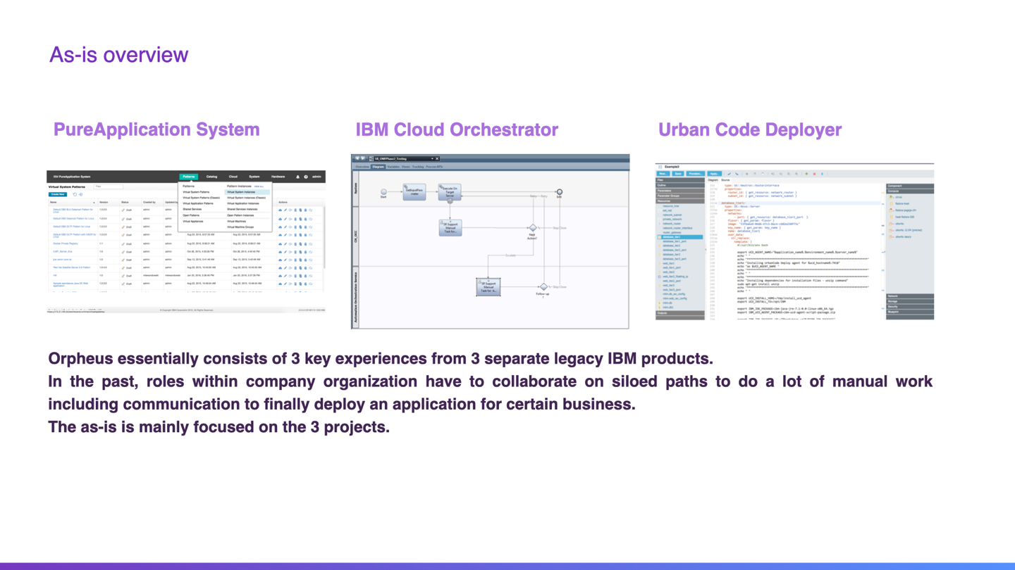Select the connection tool icon in Urban Code toolbar
Screen dimensions: 1015x570
(x=737, y=174)
